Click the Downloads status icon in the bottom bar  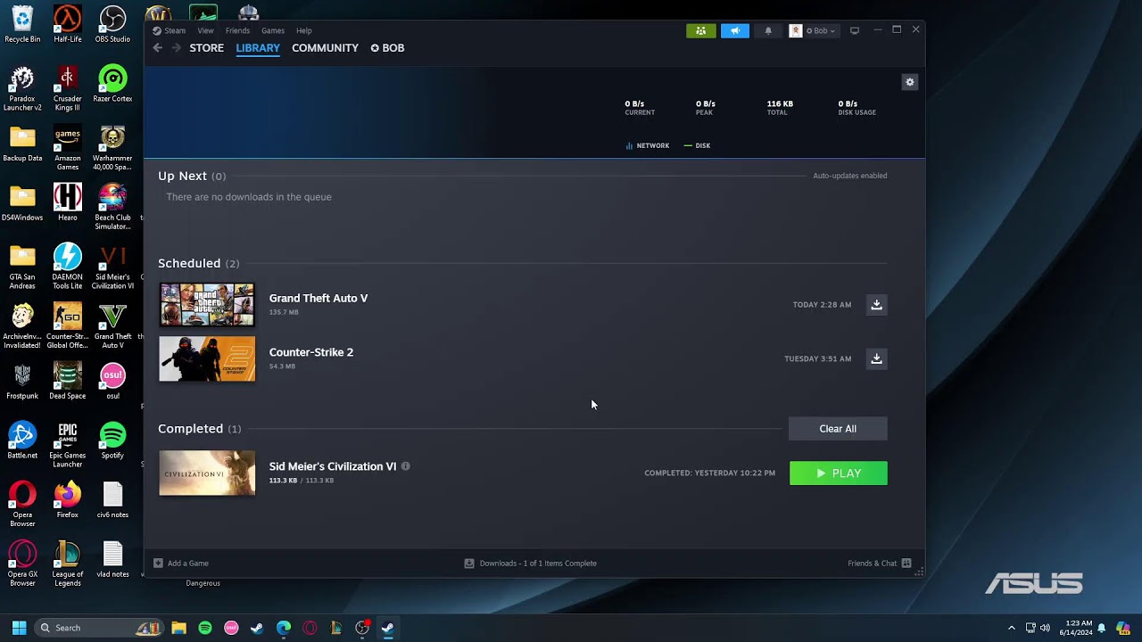coord(469,564)
